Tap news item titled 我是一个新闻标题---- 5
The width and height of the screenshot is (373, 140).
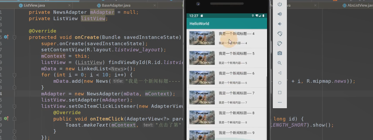[x=227, y=58]
